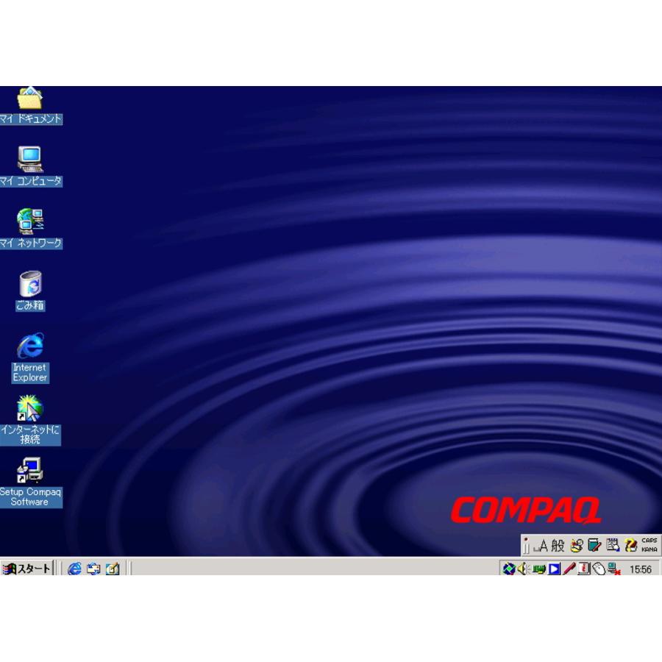
Task: Launch Internet Explorer from Quick Launch
Action: tap(74, 569)
